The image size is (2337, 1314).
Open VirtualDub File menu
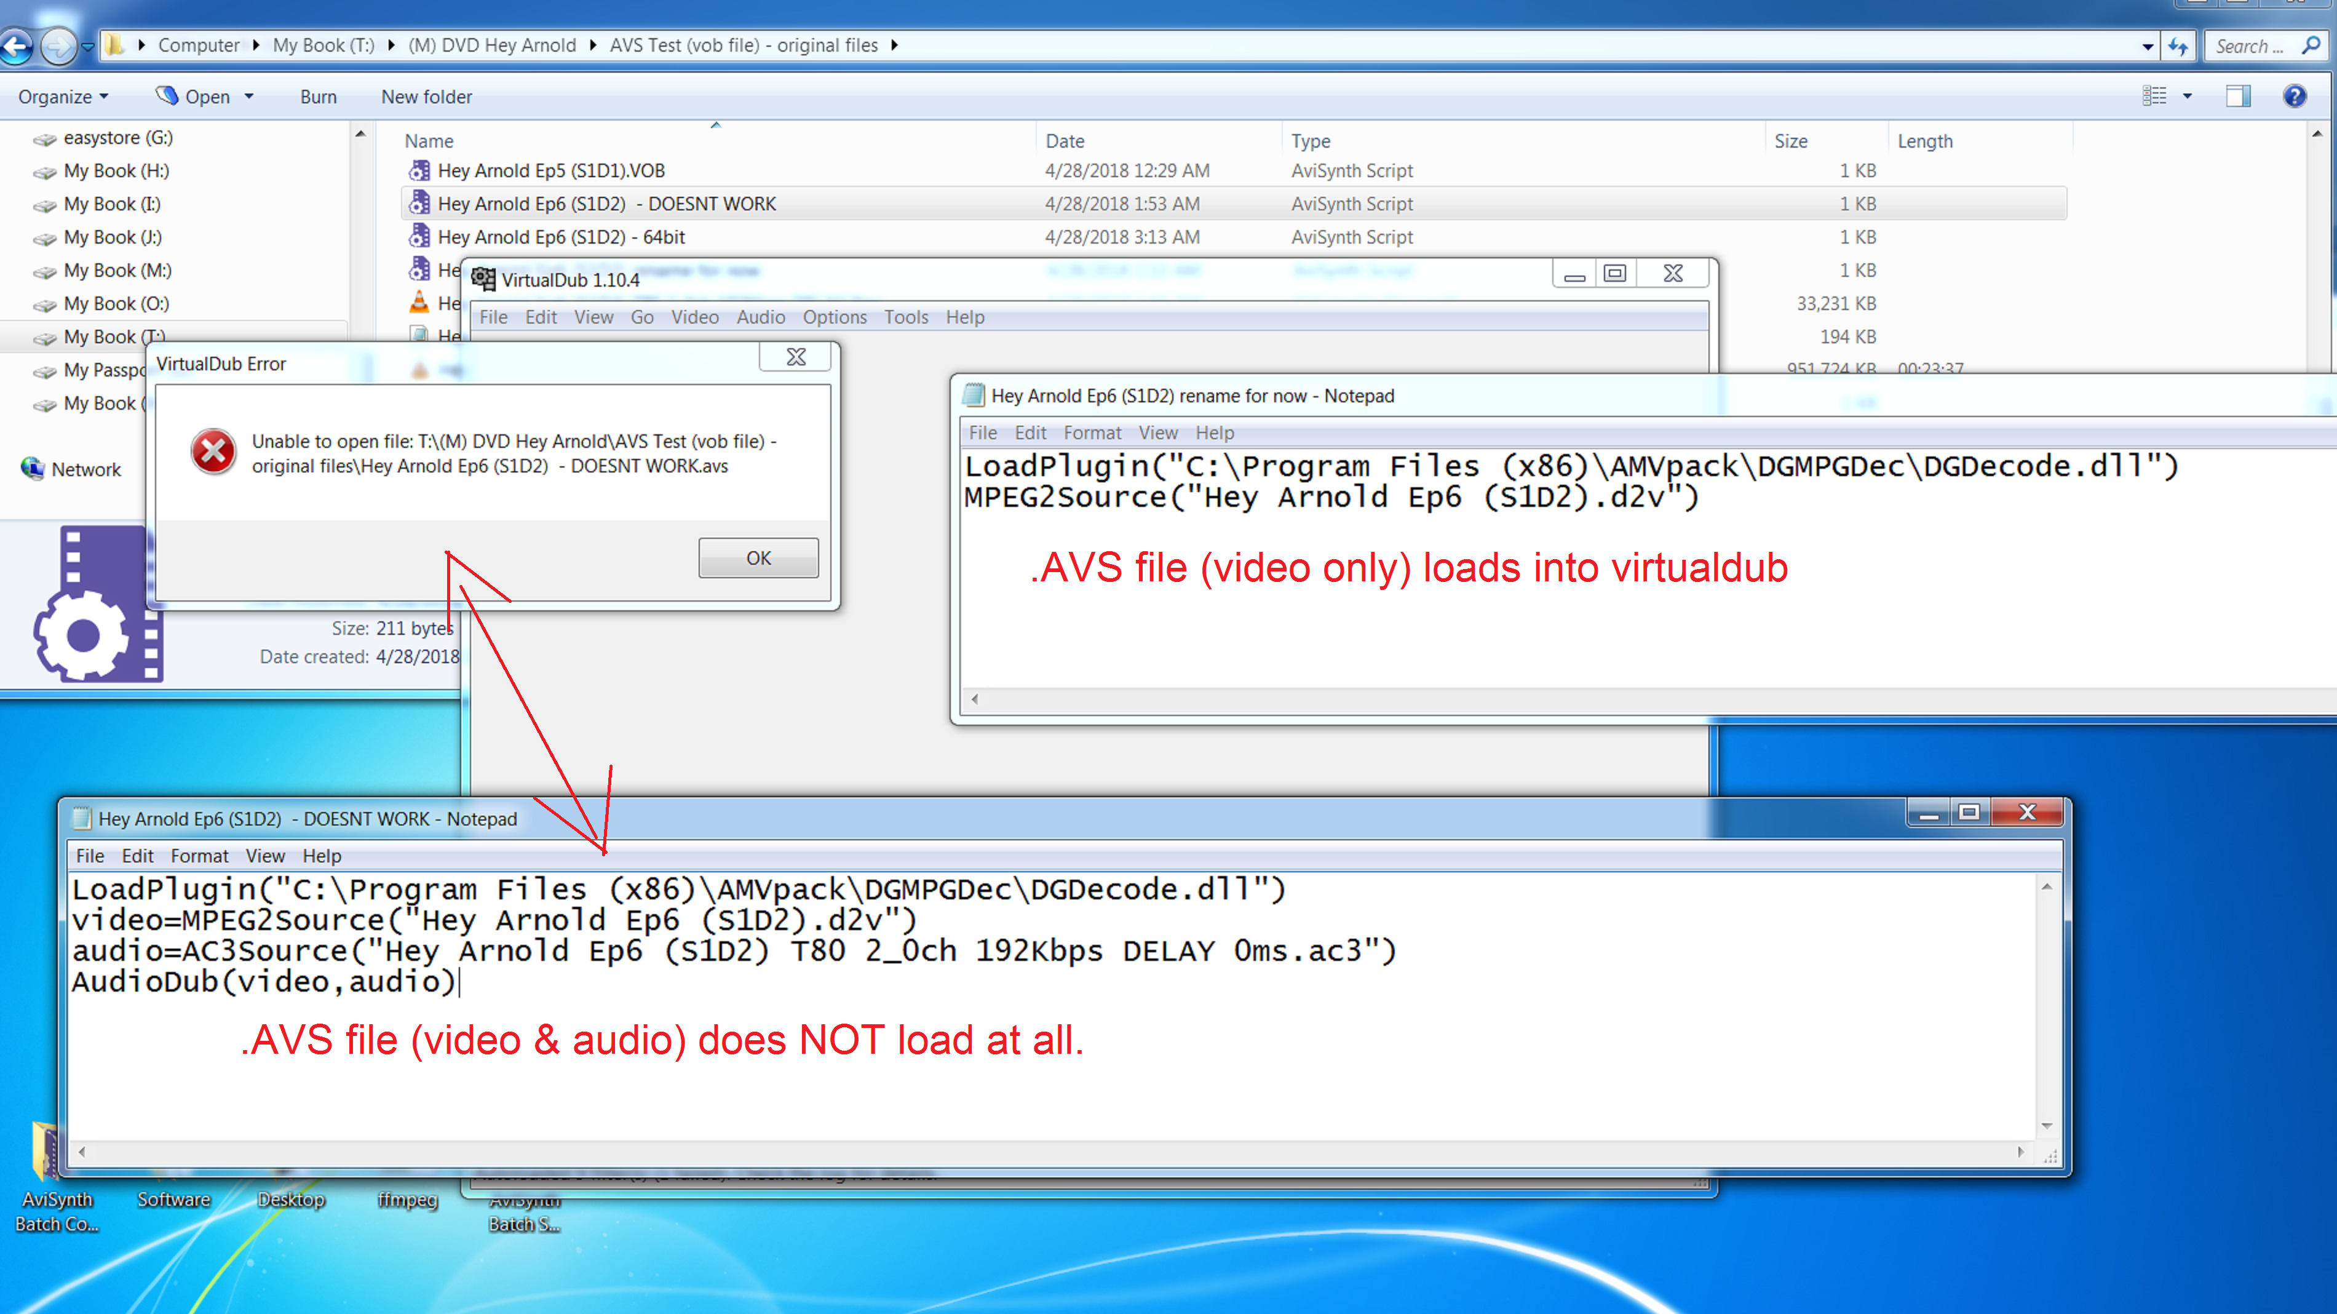click(493, 317)
